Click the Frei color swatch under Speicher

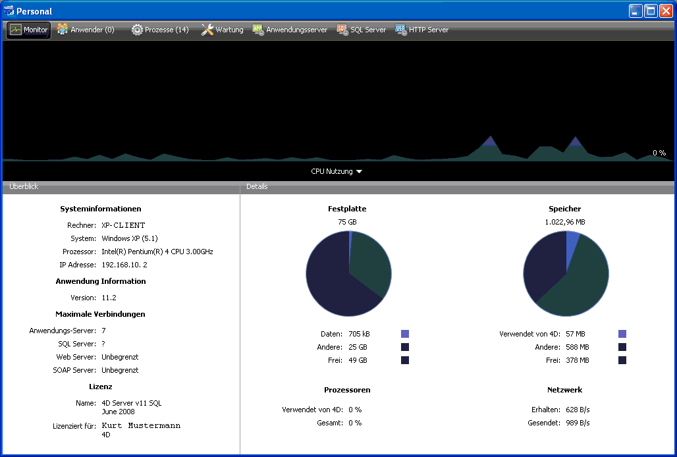click(x=622, y=360)
